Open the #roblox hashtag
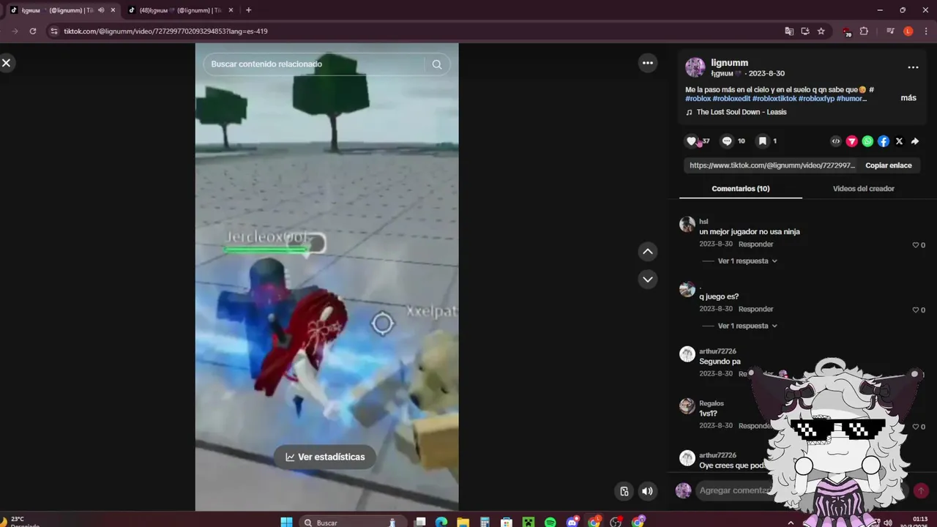Viewport: 937px width, 527px height. pyautogui.click(x=698, y=99)
